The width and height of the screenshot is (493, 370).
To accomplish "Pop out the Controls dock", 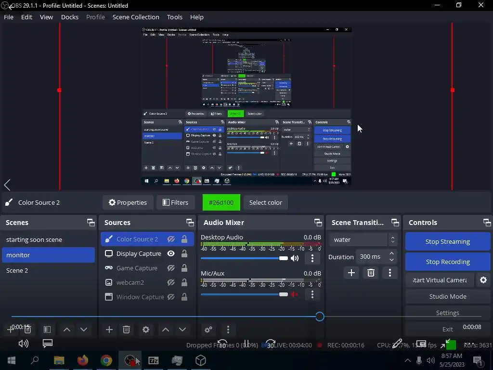I will [x=487, y=223].
